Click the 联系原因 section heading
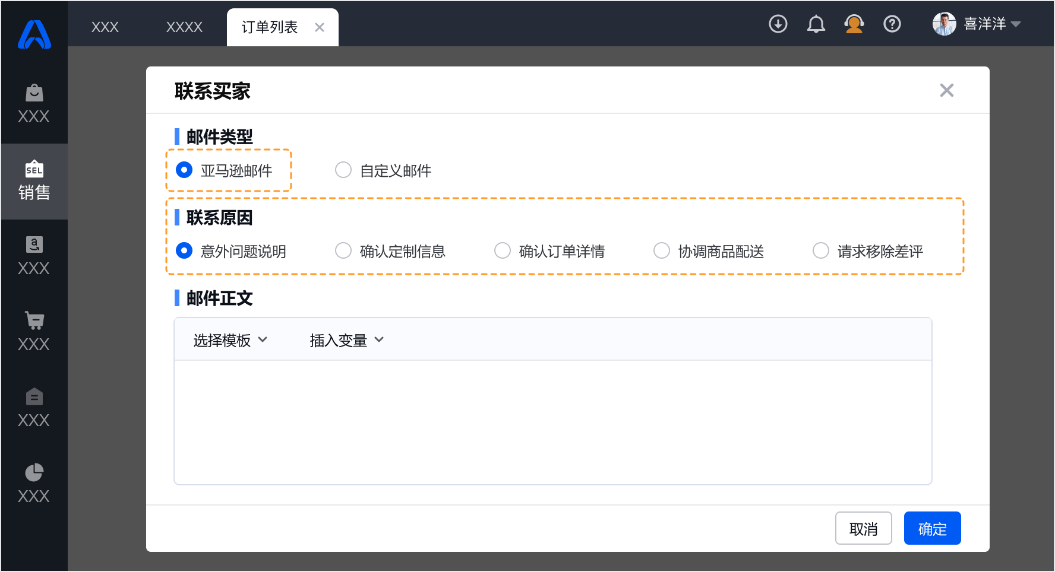 pyautogui.click(x=220, y=218)
